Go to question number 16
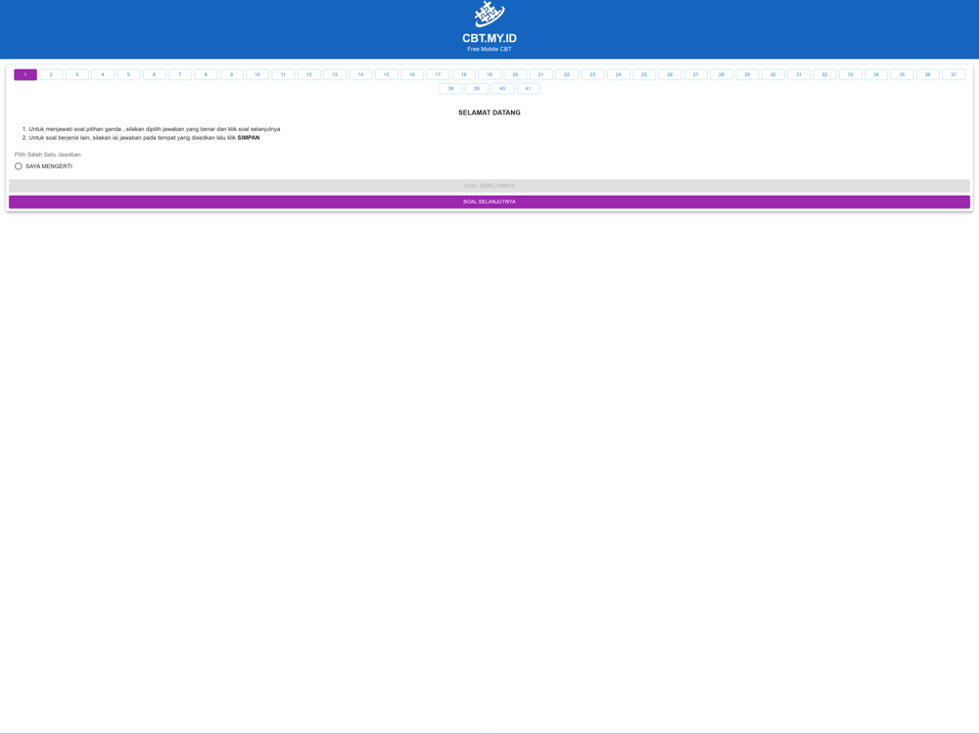 point(412,74)
